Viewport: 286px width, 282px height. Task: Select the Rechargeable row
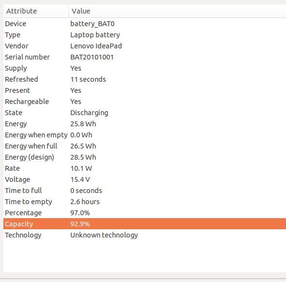[x=144, y=102]
